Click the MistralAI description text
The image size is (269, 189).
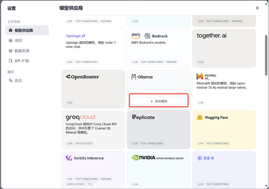point(222,85)
